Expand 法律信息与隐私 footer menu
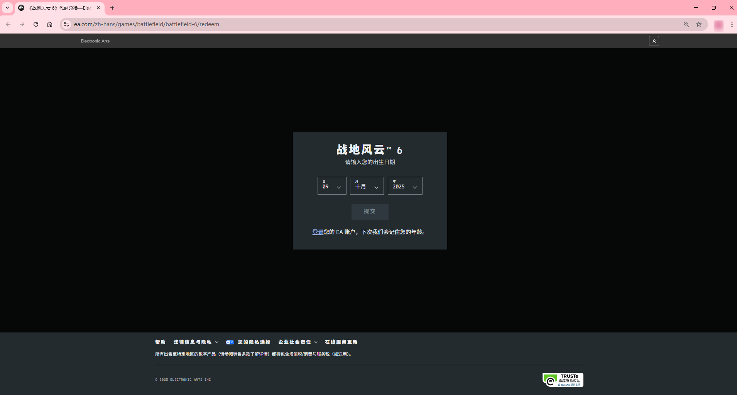737x395 pixels. pyautogui.click(x=196, y=342)
